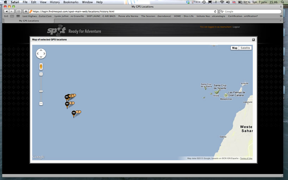
Task: Select GPS location marker 1
Action: click(74, 114)
